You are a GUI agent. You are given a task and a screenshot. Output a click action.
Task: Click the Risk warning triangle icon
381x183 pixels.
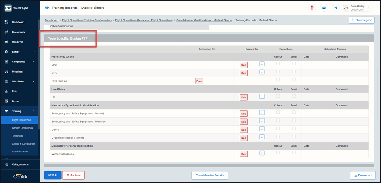tap(7, 91)
